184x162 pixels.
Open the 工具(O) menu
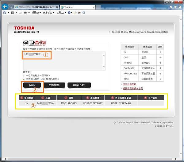click(61, 13)
